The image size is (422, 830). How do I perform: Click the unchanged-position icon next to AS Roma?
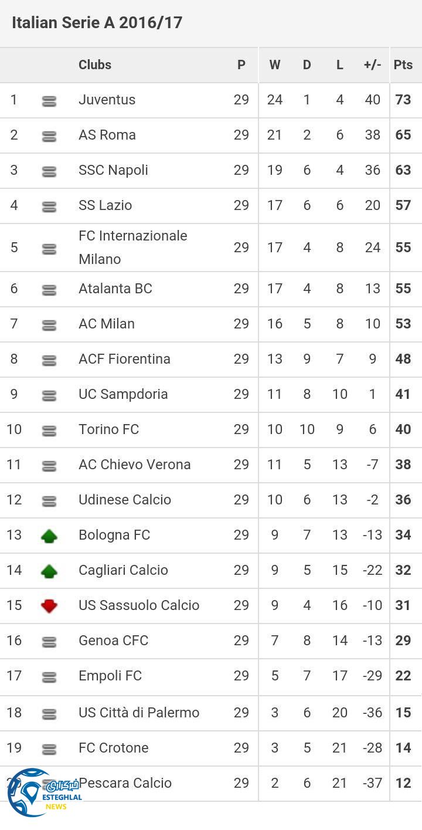(x=49, y=137)
